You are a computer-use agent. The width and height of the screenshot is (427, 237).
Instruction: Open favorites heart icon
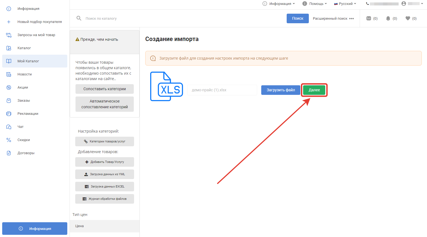(x=408, y=18)
